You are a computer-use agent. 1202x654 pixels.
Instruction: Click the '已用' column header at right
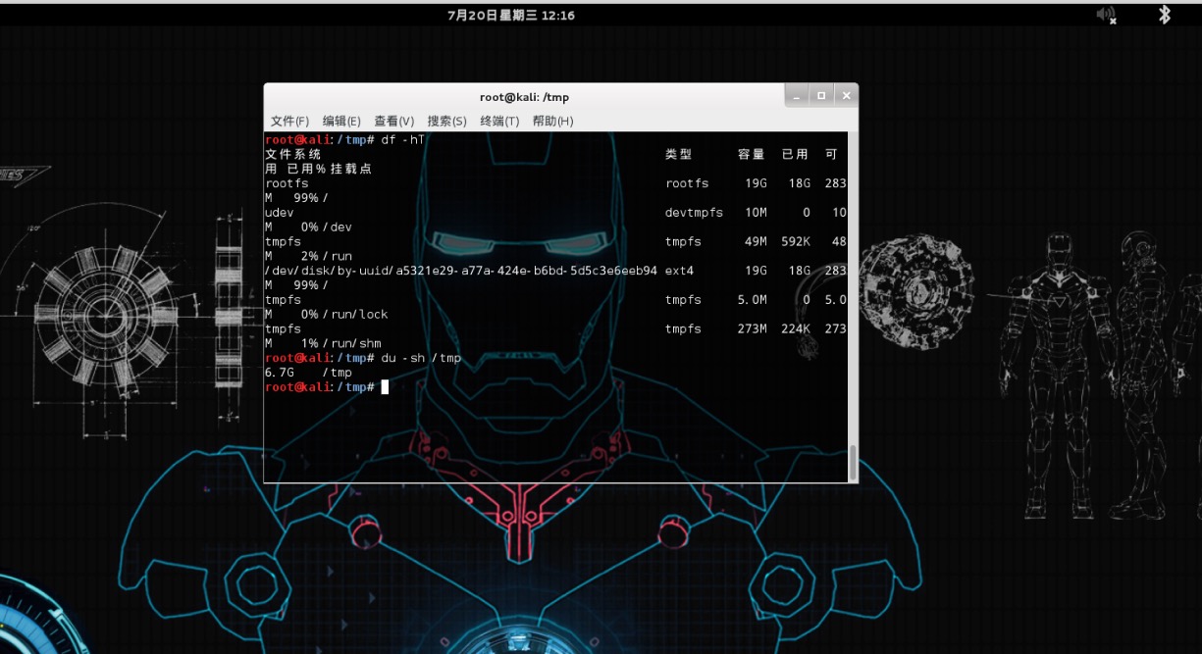(x=795, y=154)
